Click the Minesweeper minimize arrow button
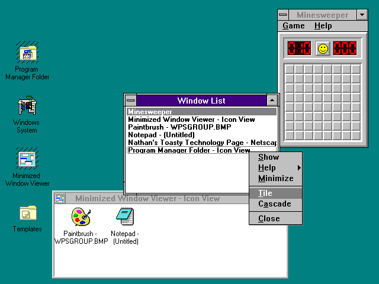 [362, 15]
